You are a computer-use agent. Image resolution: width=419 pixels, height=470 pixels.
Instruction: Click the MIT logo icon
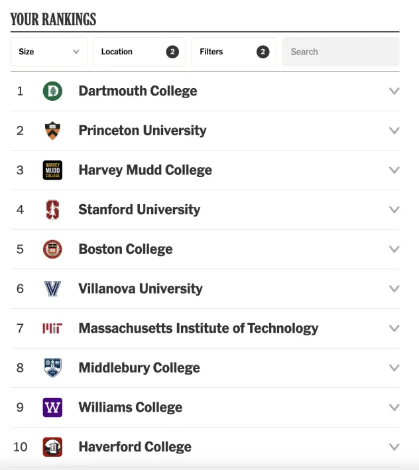click(x=52, y=328)
